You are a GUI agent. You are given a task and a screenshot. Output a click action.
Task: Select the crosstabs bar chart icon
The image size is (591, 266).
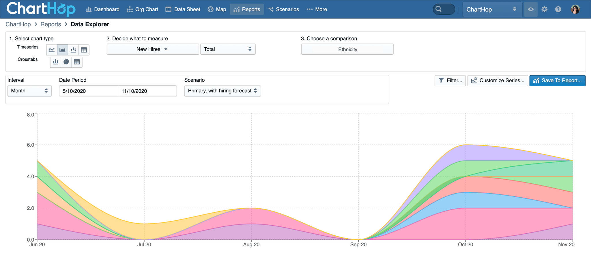tap(55, 62)
